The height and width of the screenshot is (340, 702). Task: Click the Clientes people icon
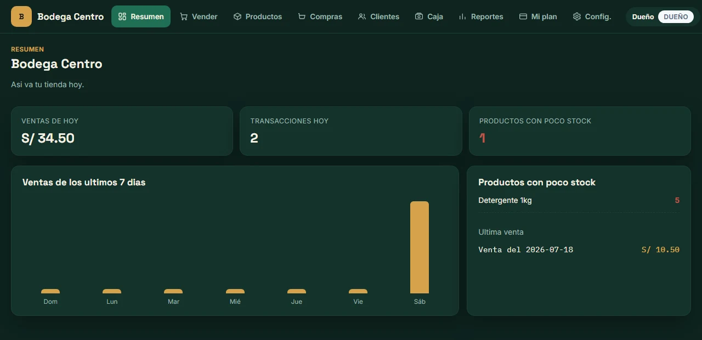[x=362, y=16]
